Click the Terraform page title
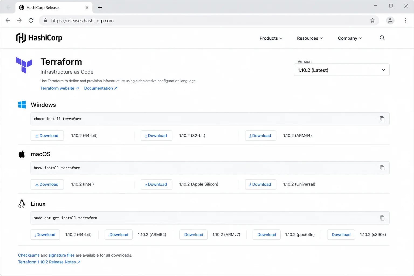Screen dimensions: 414x276 click(x=61, y=62)
